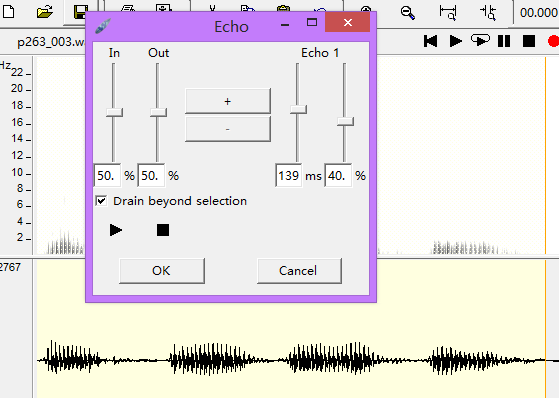Minimize the Echo dialog window

285,24
